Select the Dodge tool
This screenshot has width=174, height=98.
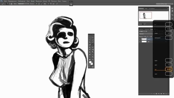[x=93, y=52]
